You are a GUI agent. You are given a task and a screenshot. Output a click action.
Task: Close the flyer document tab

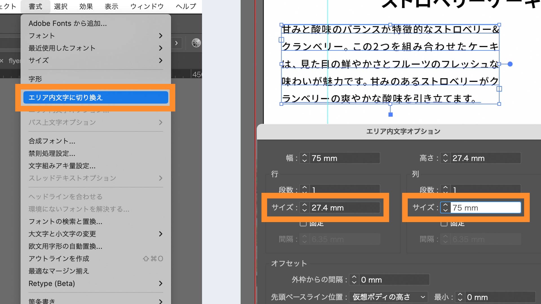coord(2,61)
